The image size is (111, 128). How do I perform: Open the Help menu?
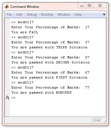[78, 15]
